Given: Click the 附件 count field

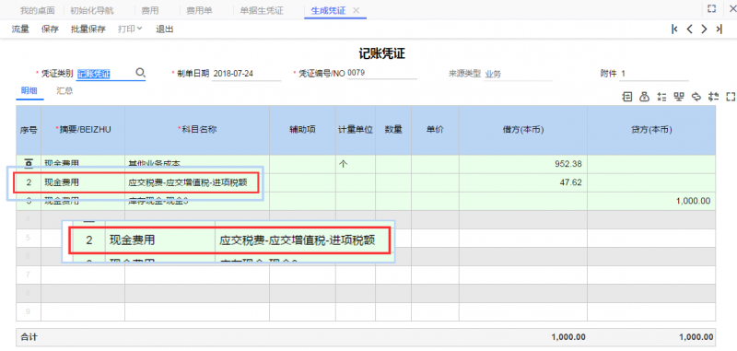Looking at the screenshot, I should pyautogui.click(x=654, y=74).
